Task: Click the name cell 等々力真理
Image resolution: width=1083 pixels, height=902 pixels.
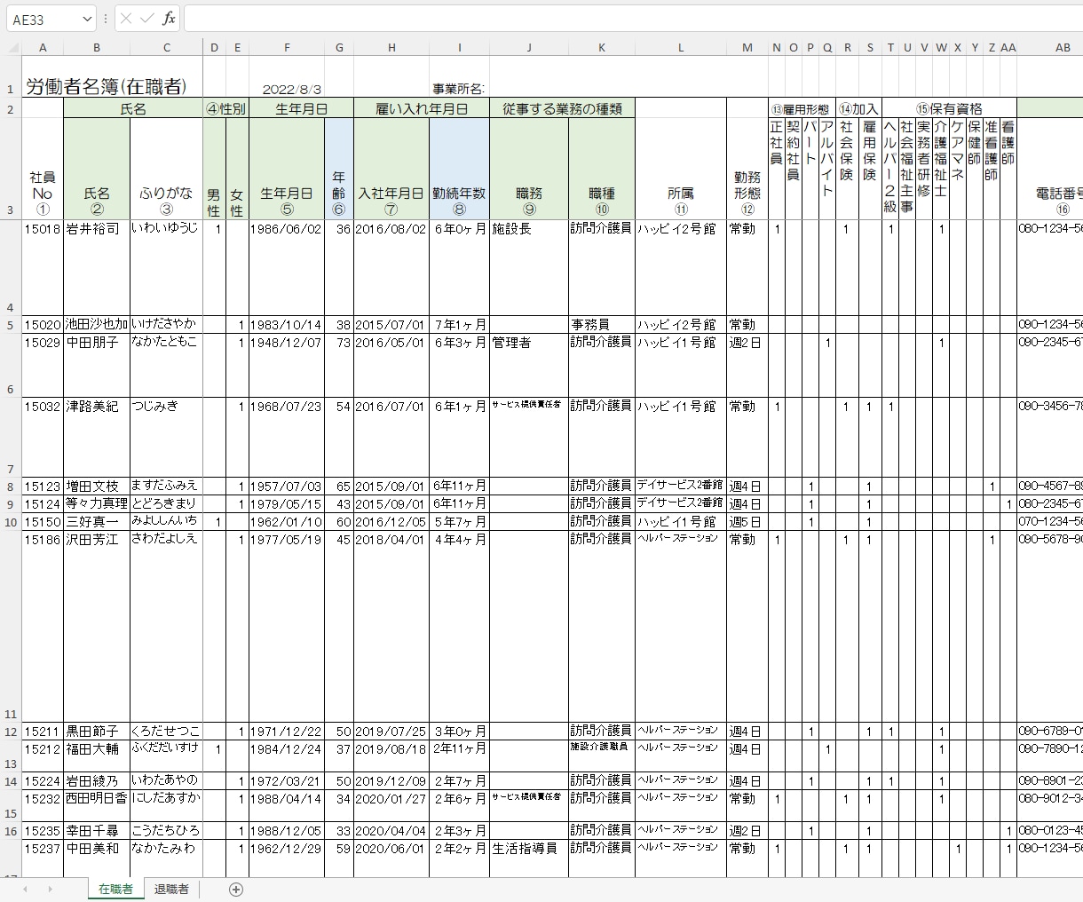Action: click(97, 504)
